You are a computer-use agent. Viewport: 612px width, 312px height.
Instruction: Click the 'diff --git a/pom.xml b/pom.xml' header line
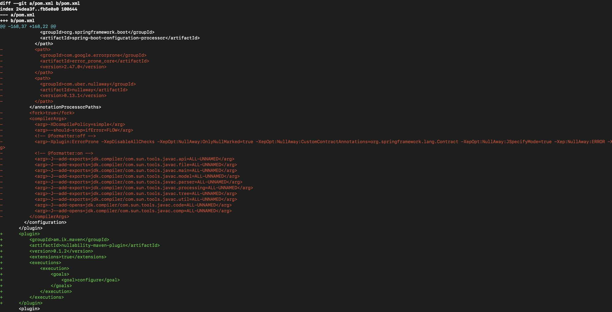(40, 3)
